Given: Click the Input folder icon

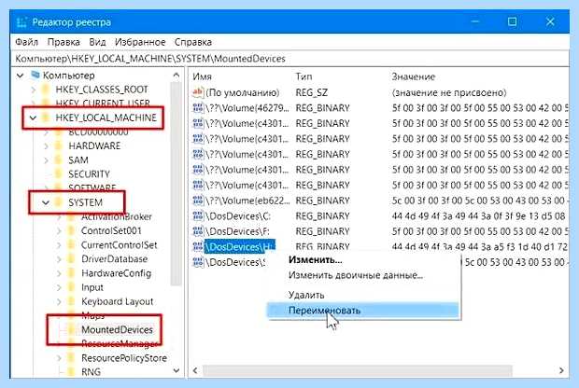Looking at the screenshot, I should (71, 287).
